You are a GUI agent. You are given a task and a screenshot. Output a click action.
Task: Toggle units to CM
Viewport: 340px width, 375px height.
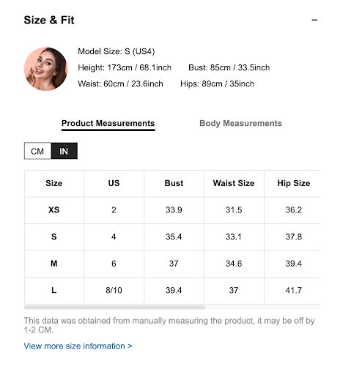pos(37,151)
